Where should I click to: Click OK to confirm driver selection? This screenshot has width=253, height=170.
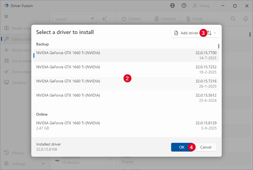click(x=182, y=147)
